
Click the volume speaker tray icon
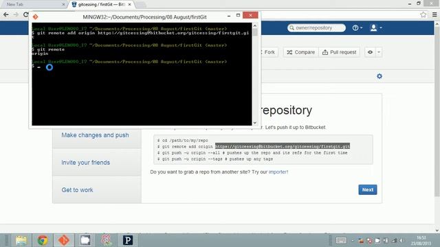point(401,241)
